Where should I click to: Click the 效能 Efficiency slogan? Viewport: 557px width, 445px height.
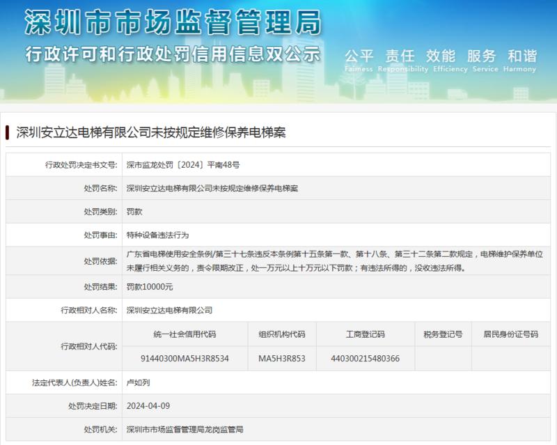(450, 61)
